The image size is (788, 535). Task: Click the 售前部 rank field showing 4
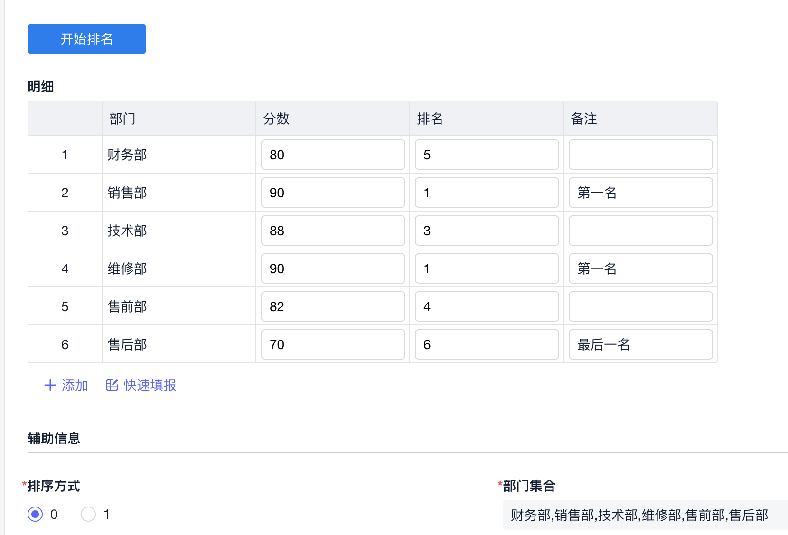click(487, 306)
